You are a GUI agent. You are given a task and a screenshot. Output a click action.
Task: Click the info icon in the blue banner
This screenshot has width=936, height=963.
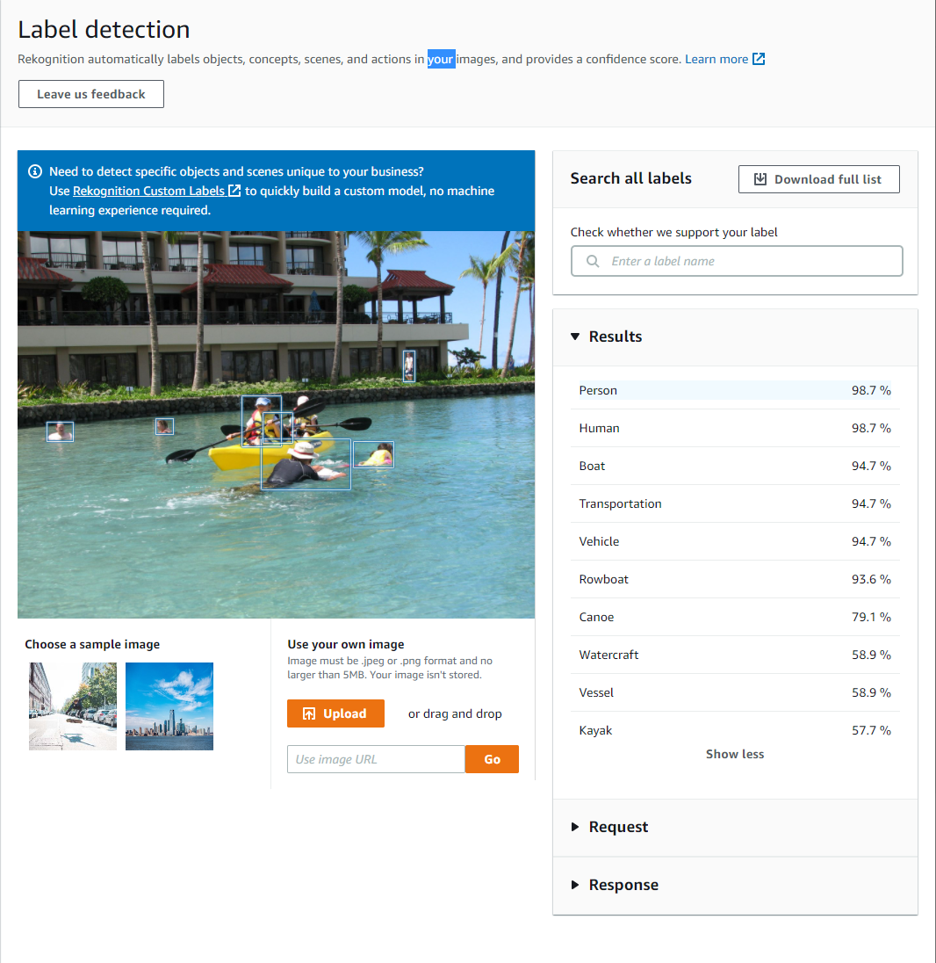(x=35, y=171)
